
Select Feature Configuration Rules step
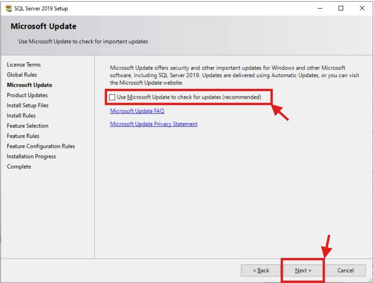point(41,146)
